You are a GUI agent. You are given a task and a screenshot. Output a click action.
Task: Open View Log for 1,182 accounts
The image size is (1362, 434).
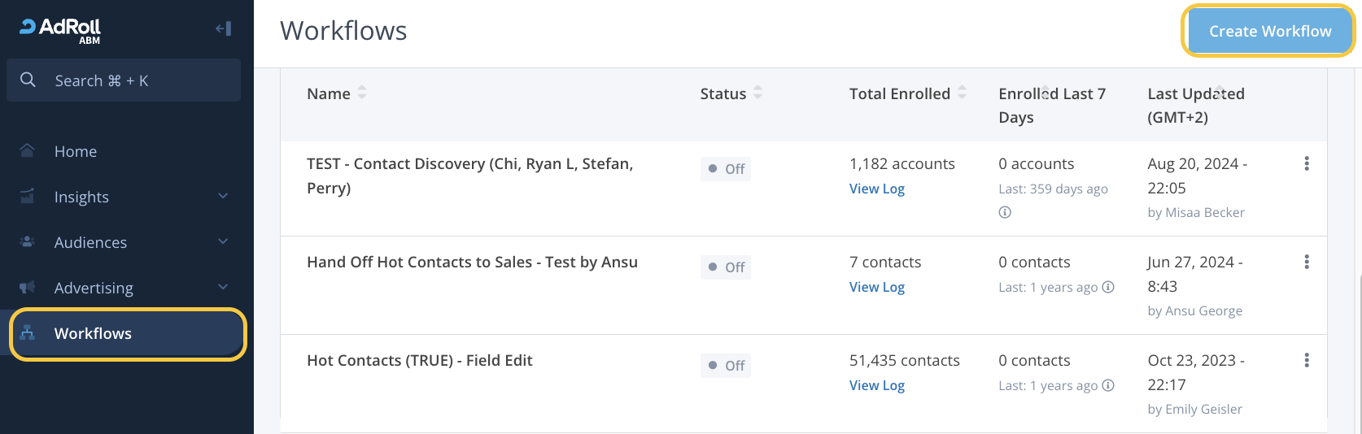[x=876, y=189]
